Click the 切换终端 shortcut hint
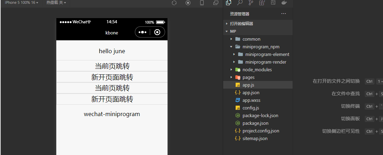 (350, 106)
